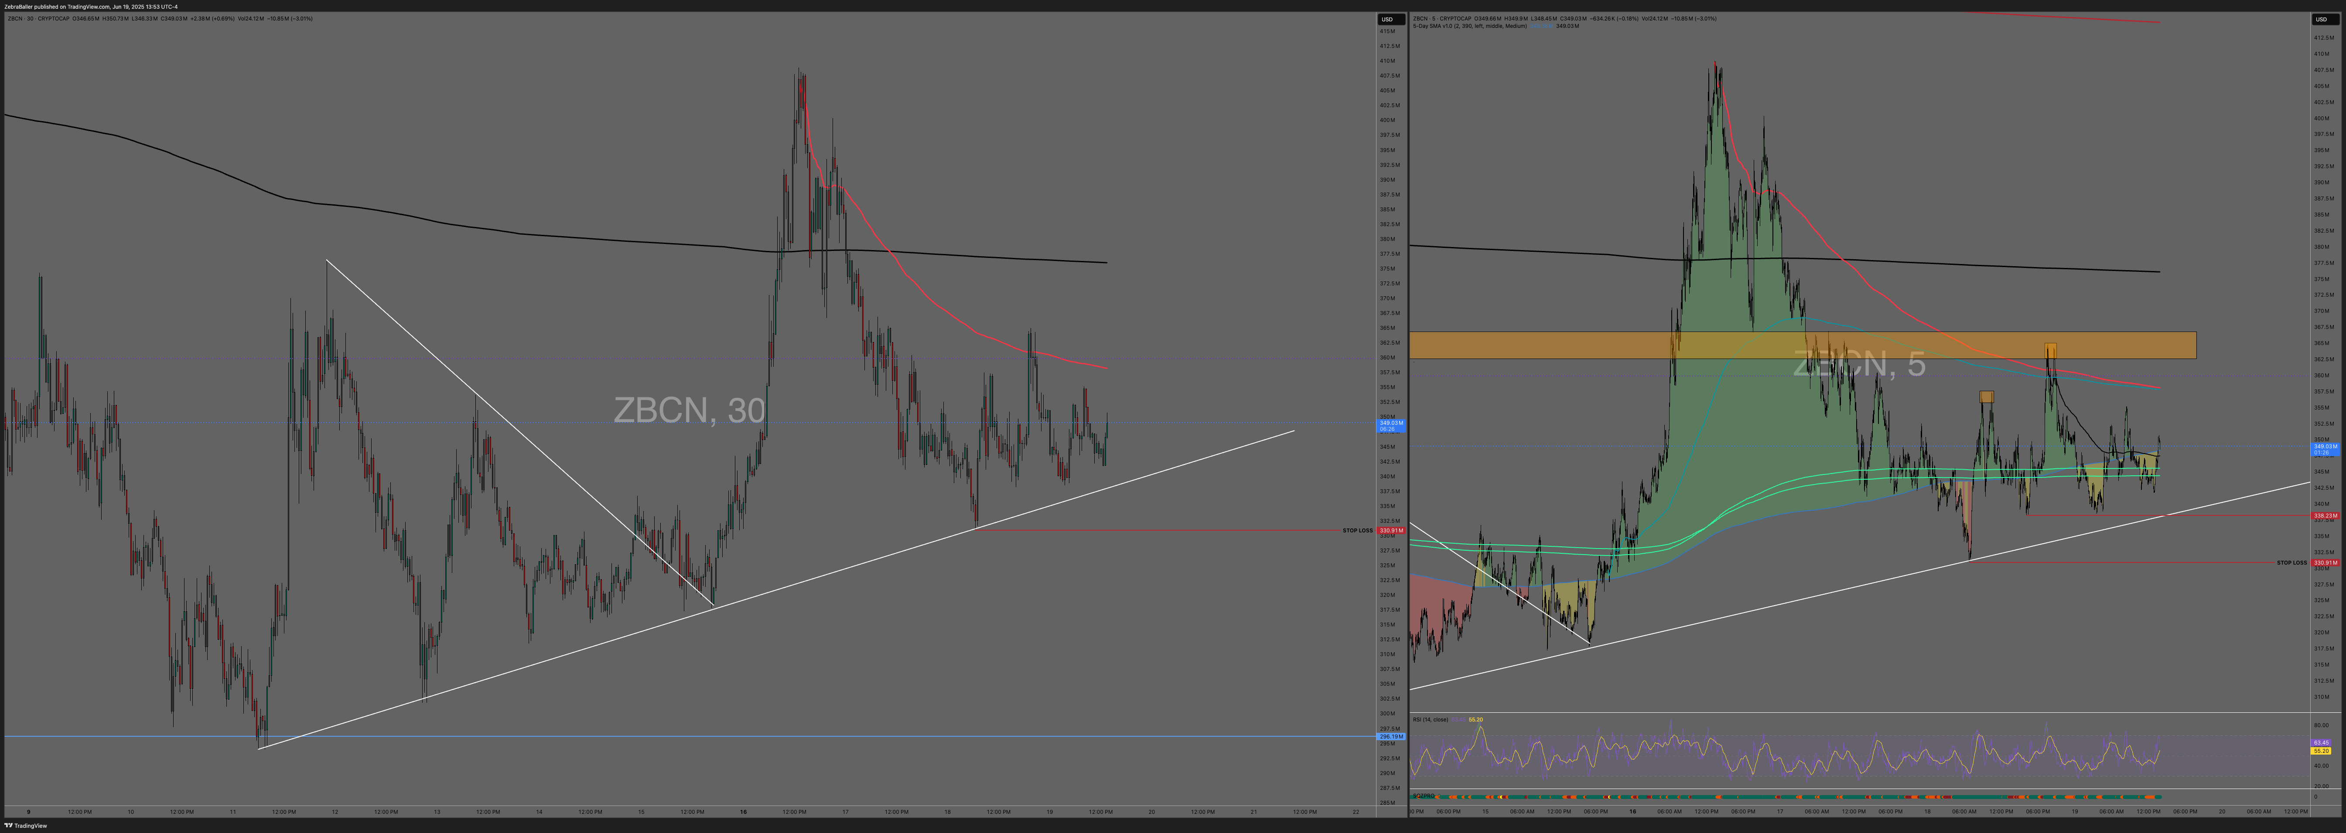Screen dimensions: 2346x833
Task: Click the '22' date on left chart time axis
Action: [x=1356, y=812]
